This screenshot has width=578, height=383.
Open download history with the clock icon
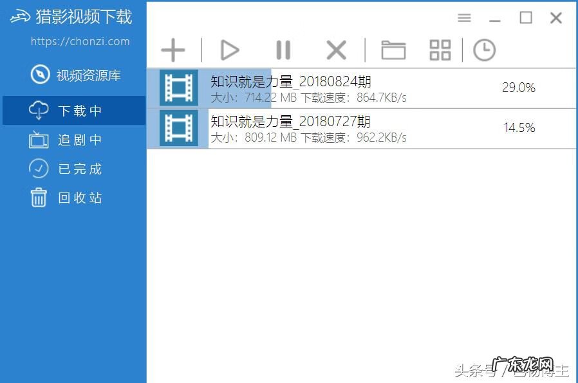coord(484,50)
